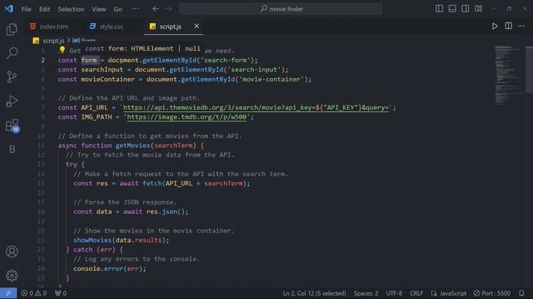Image resolution: width=533 pixels, height=299 pixels.
Task: Click console.error on line 24
Action: click(x=98, y=268)
